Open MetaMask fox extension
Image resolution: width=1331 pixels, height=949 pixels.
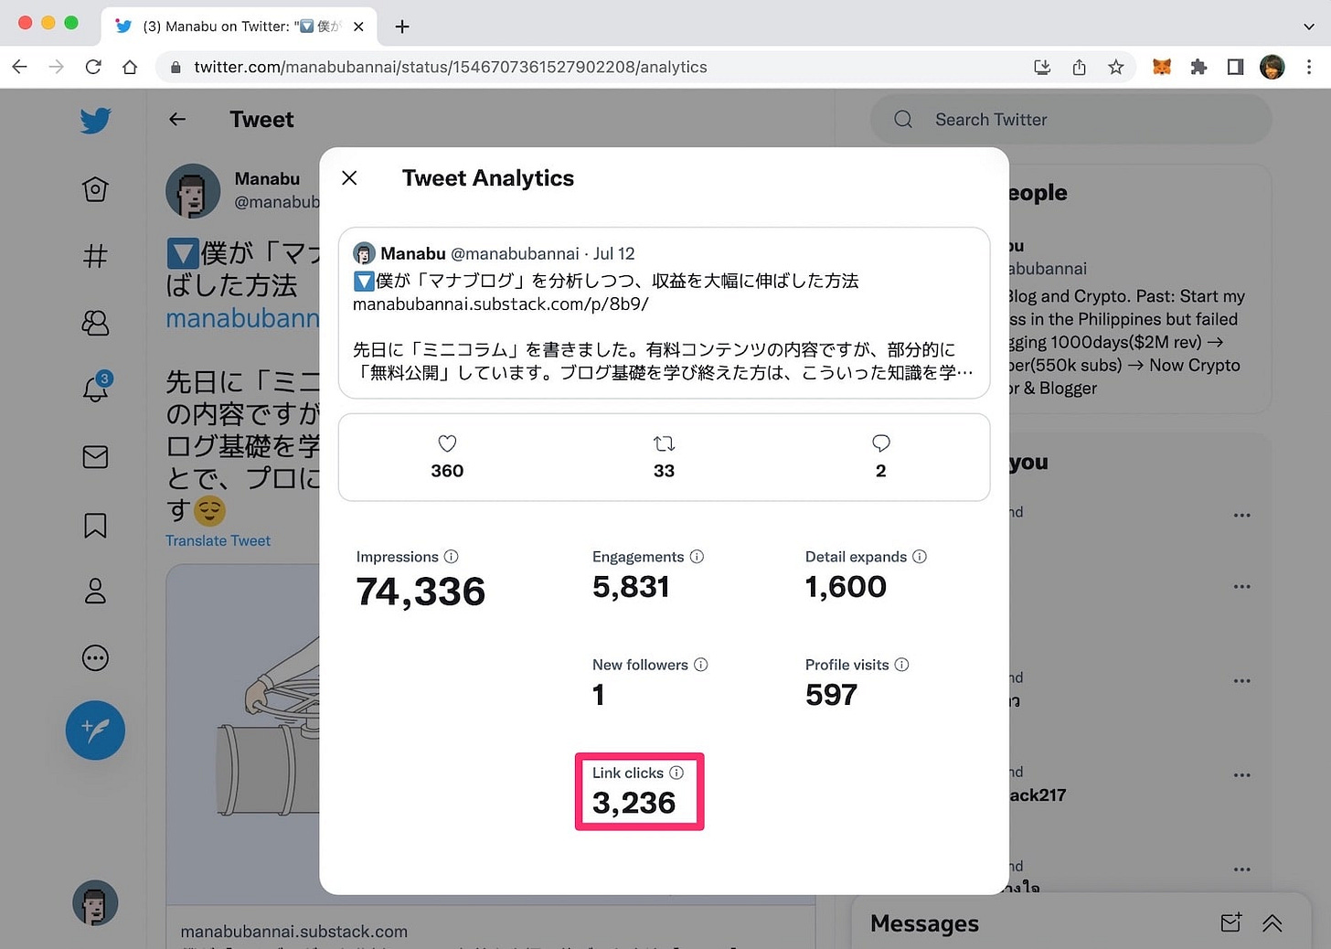click(1162, 67)
